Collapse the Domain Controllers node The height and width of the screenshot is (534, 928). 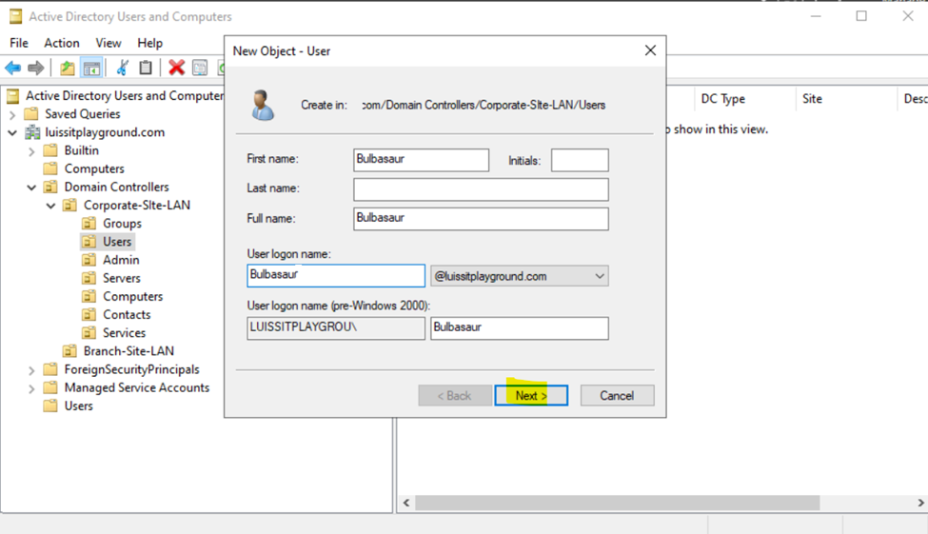(32, 188)
